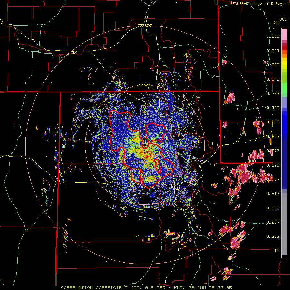Pick the lavender color bar segment
This screenshot has height=290, width=290.
click(285, 102)
